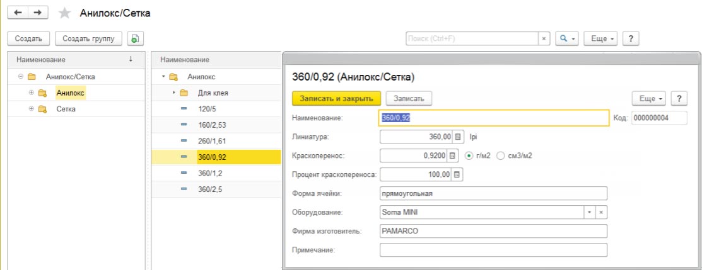Screen dimensions: 702x270
Task: Clear the Оборудование field value
Action: (x=601, y=213)
